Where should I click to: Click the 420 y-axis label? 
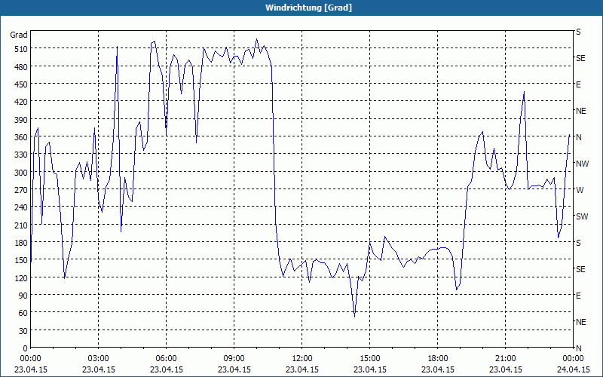(x=21, y=102)
